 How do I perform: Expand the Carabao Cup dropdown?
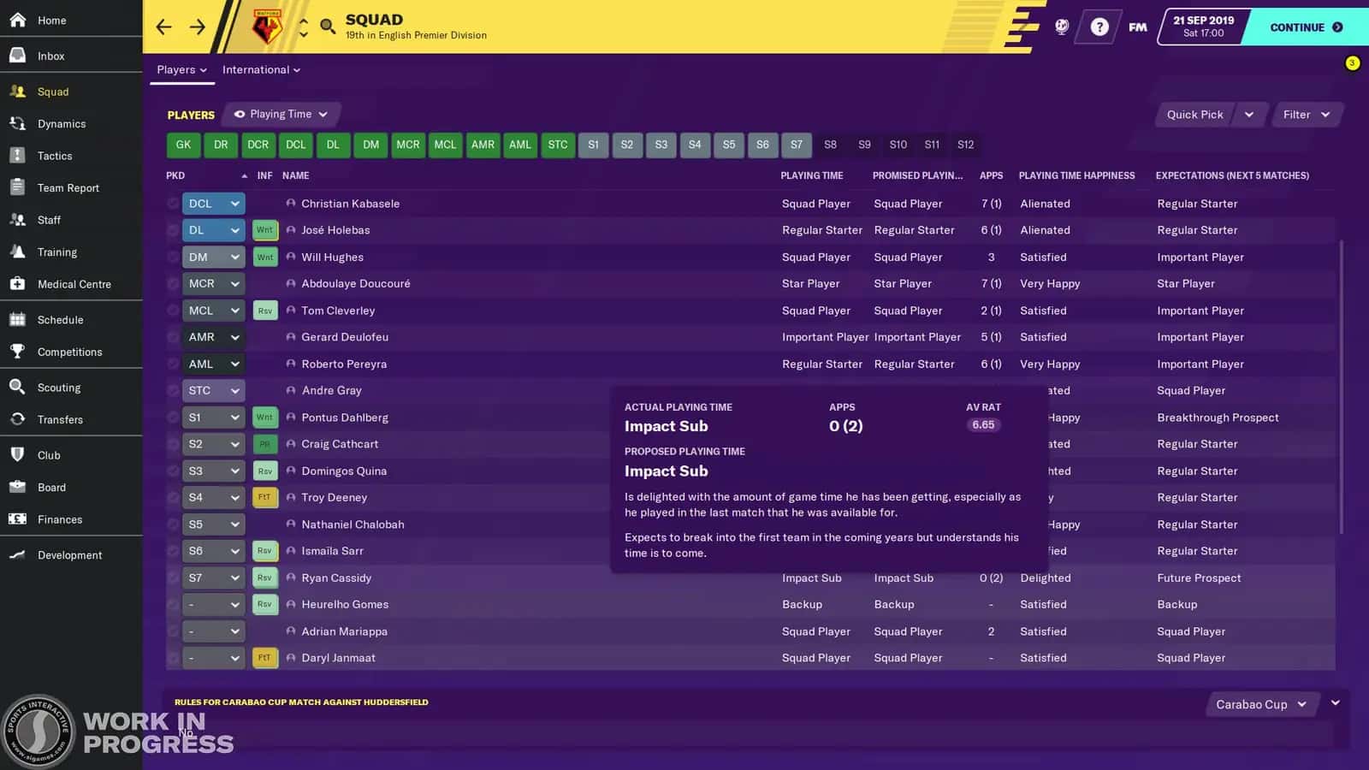tap(1260, 704)
